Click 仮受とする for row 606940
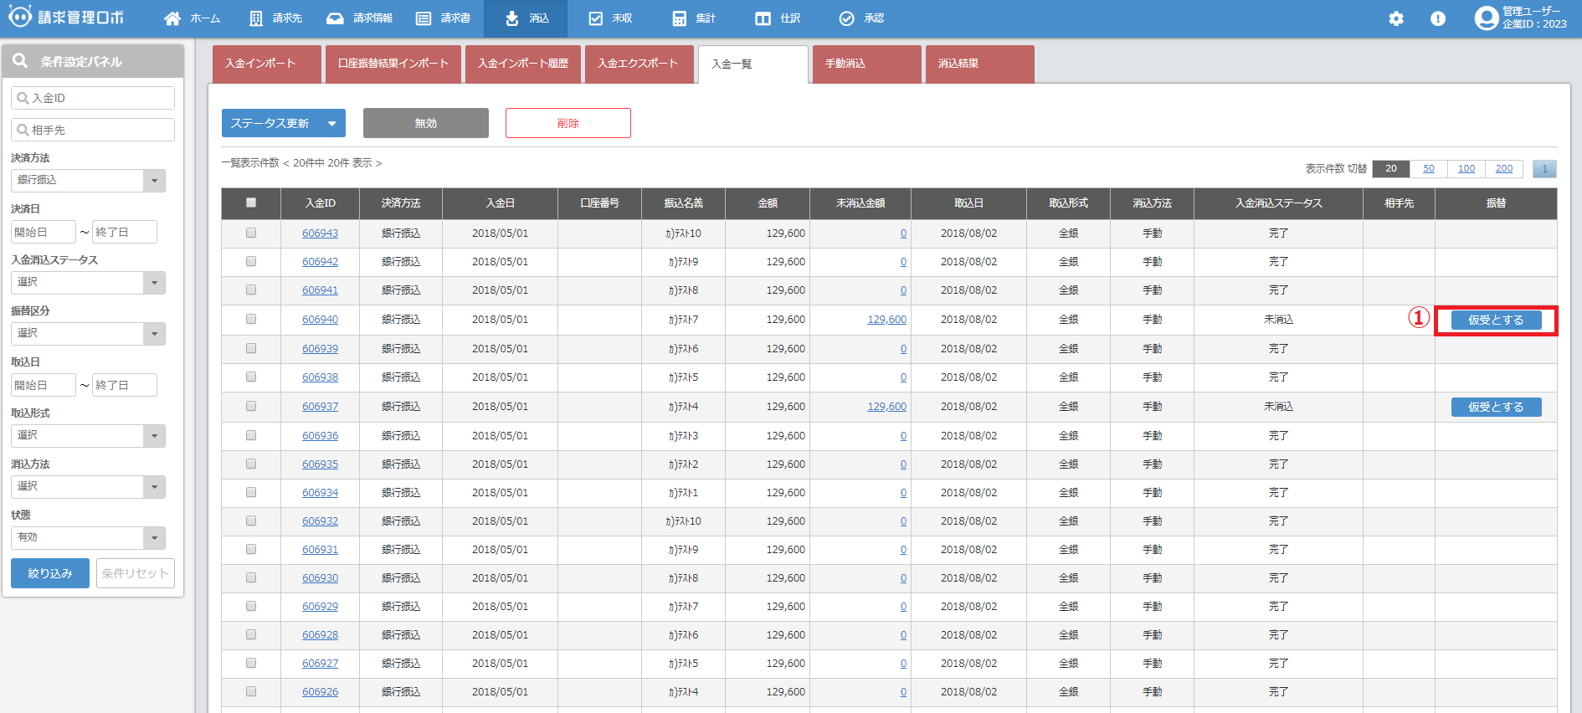Viewport: 1582px width, 713px height. [1497, 320]
